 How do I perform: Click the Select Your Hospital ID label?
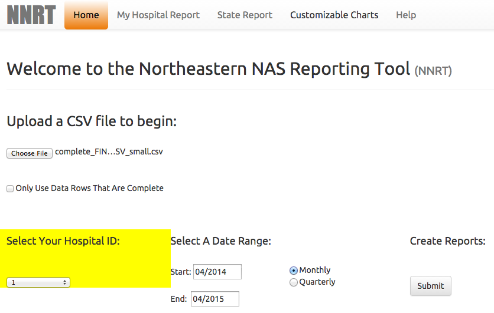tap(63, 240)
